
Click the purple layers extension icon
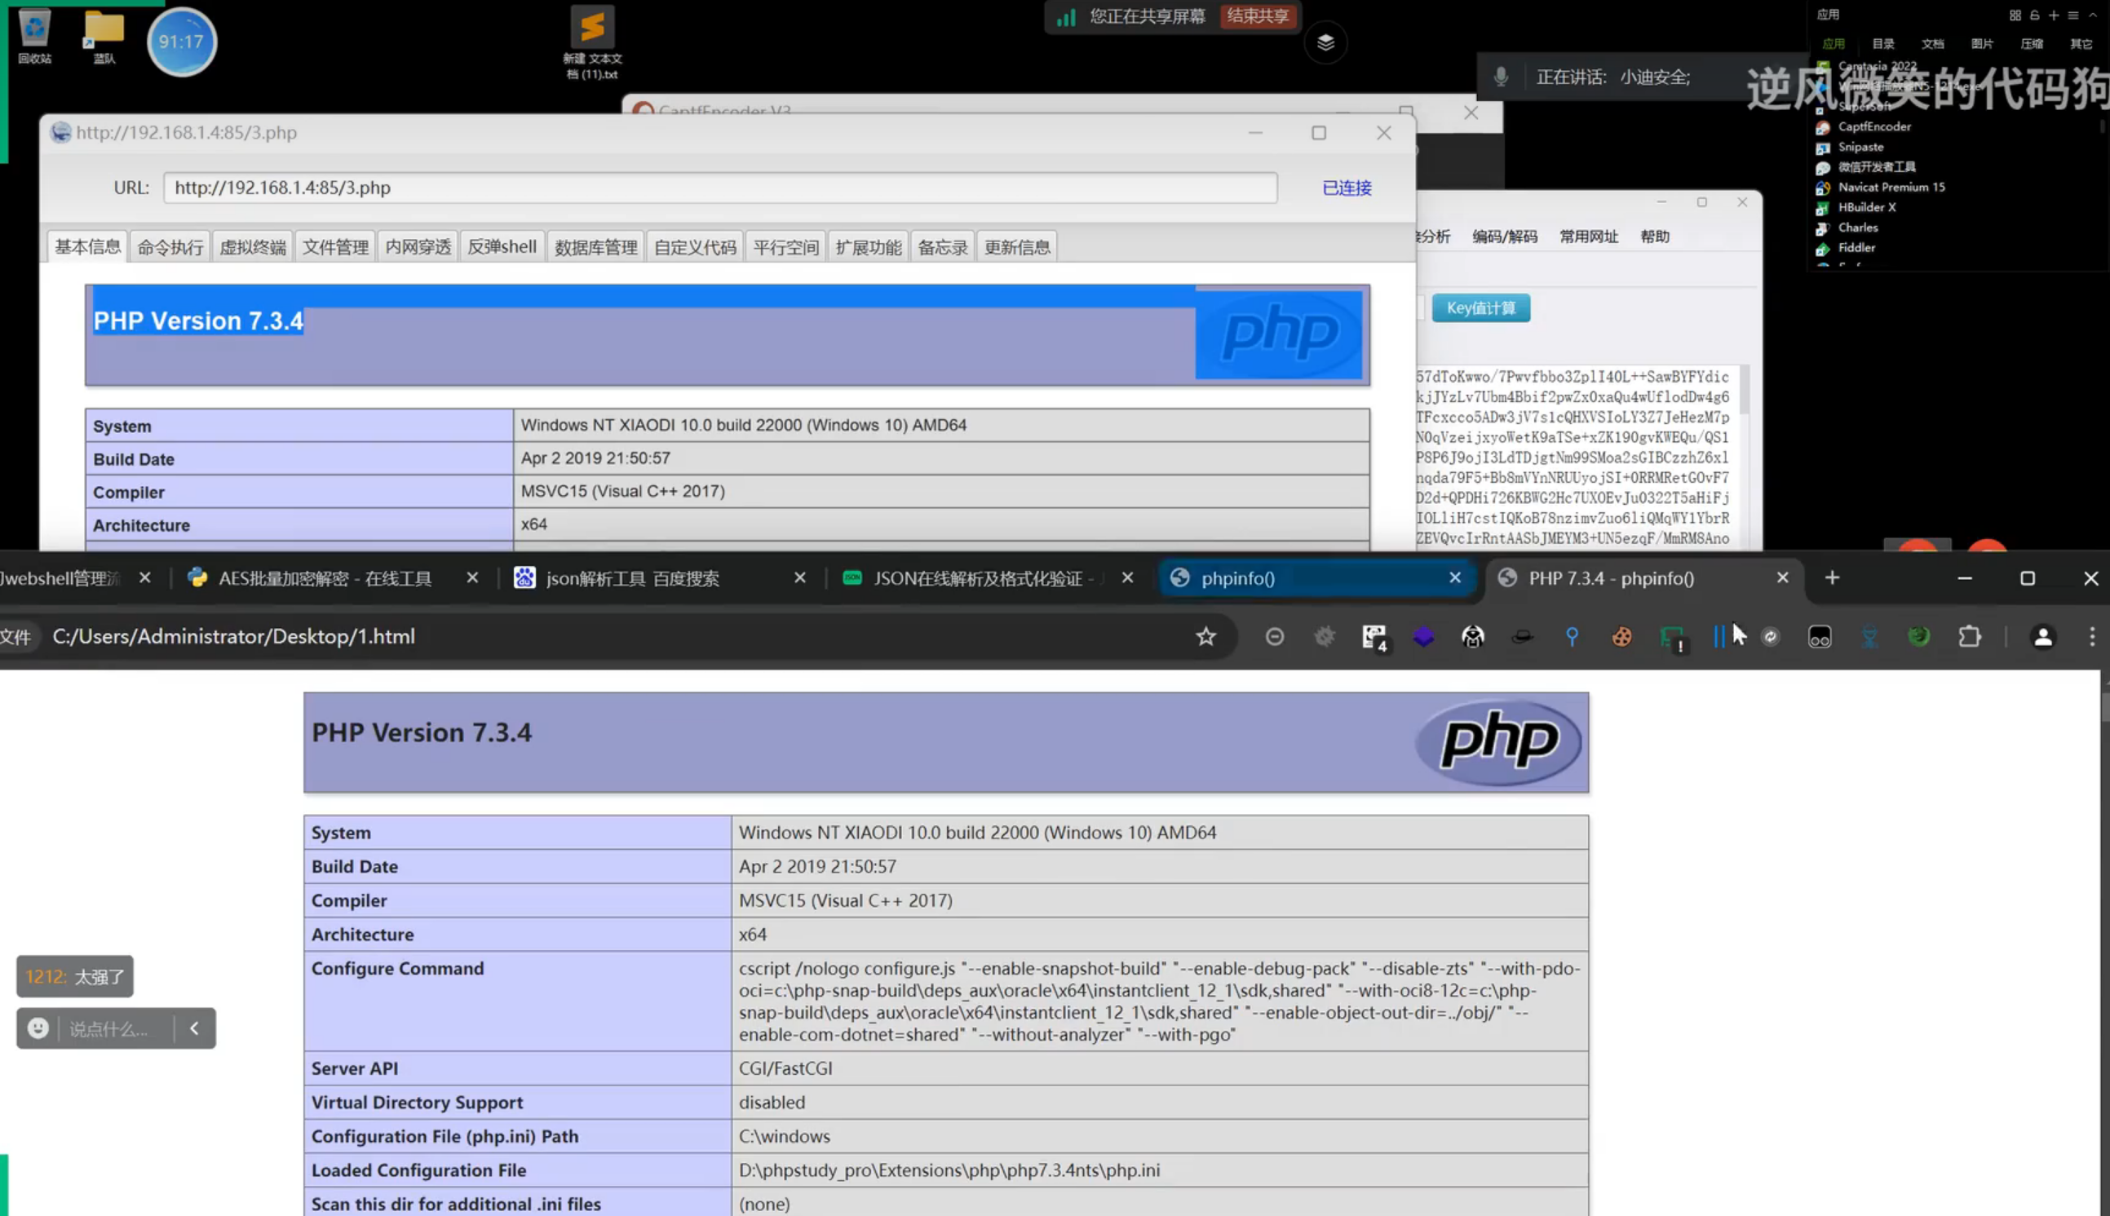tap(1422, 637)
